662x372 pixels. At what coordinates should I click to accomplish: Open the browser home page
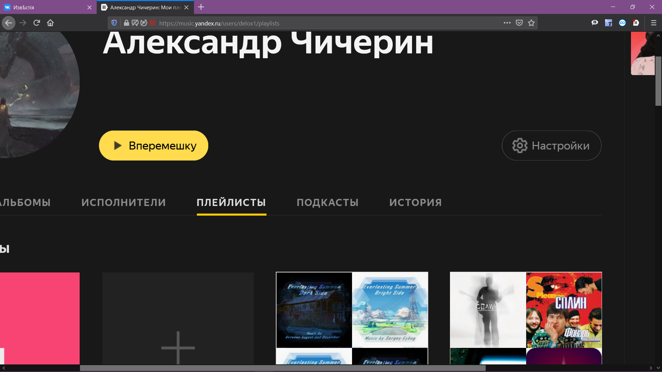coord(50,23)
